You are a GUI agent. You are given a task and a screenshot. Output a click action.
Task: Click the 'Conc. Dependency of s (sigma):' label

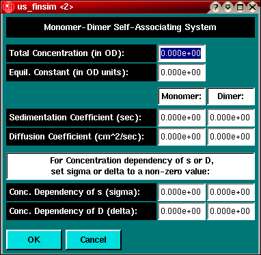(x=81, y=192)
